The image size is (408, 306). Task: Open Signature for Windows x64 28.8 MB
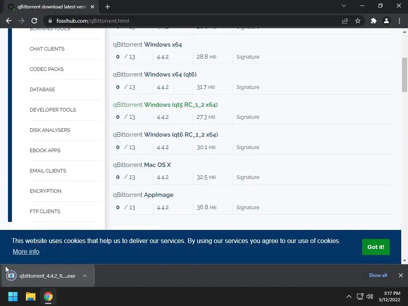pyautogui.click(x=248, y=57)
